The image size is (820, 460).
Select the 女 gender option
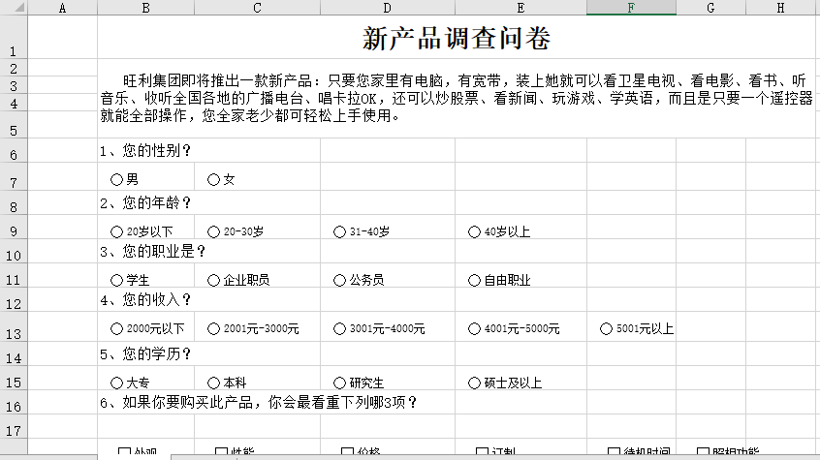click(x=213, y=179)
